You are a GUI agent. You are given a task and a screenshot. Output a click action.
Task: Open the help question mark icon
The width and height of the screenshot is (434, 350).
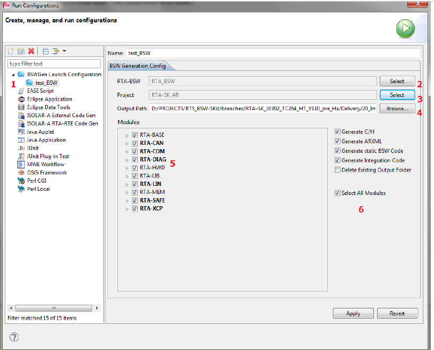pos(14,337)
